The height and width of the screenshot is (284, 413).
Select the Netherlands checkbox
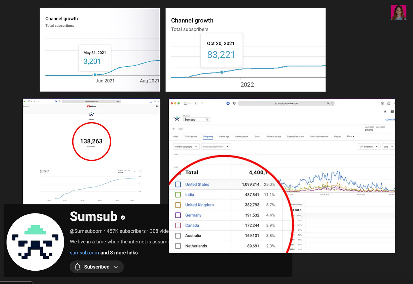178,246
